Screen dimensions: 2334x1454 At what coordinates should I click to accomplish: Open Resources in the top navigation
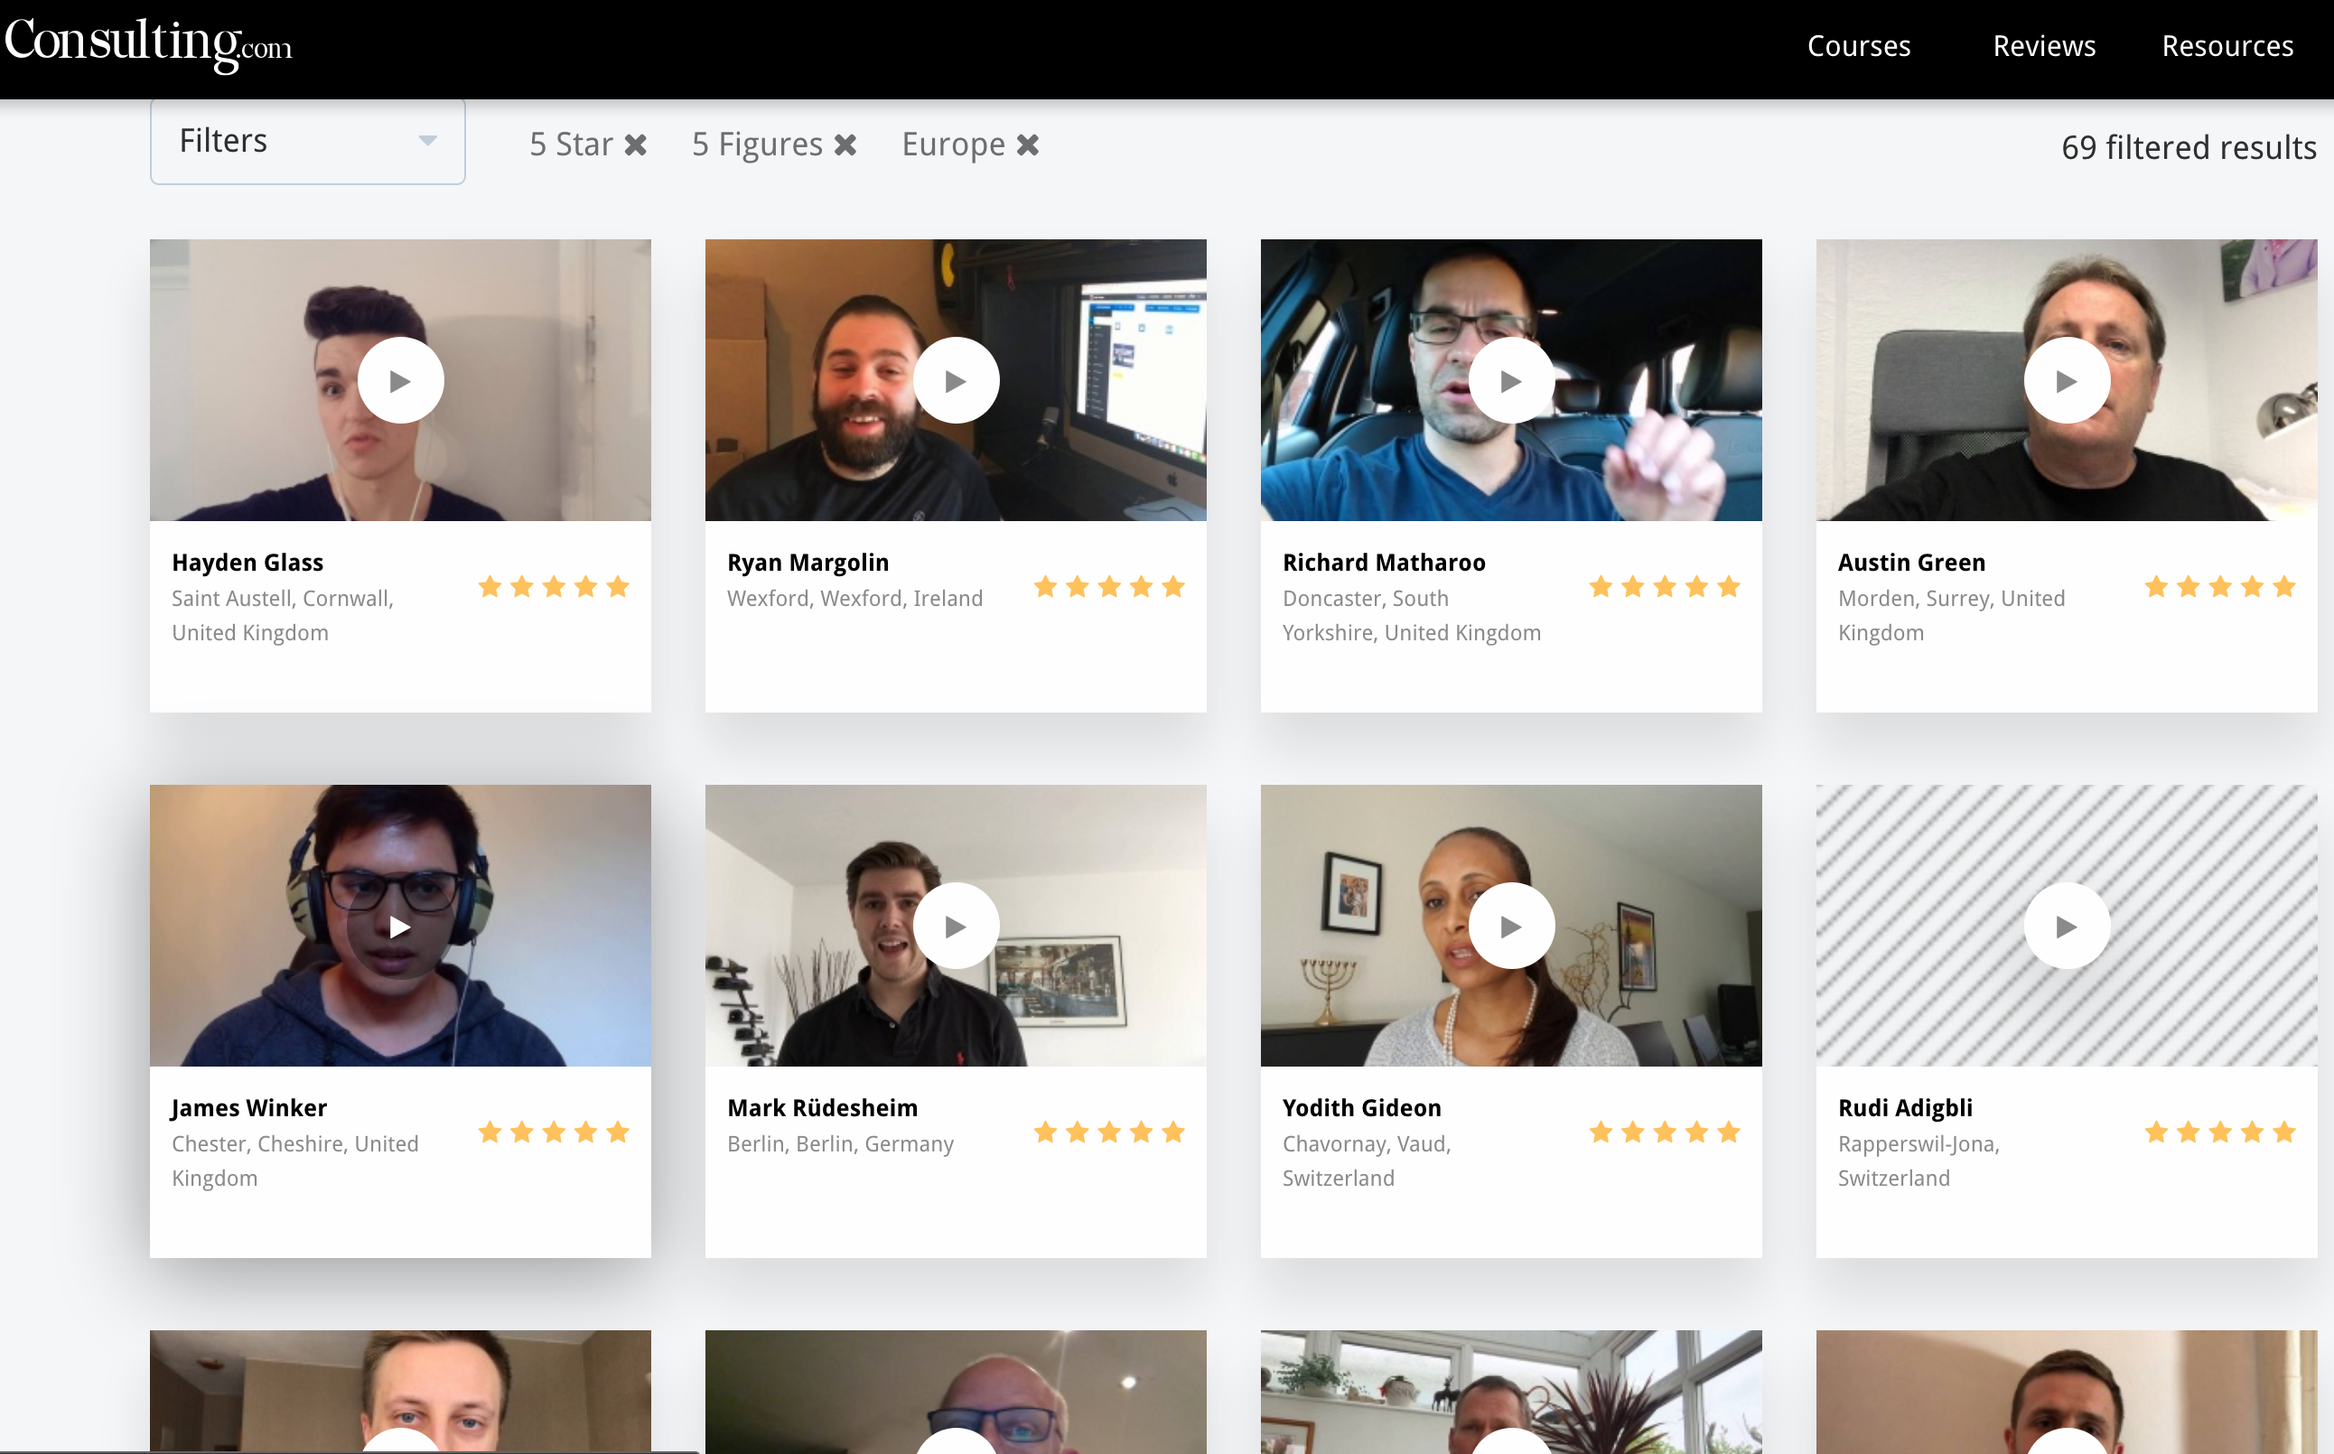(2227, 46)
